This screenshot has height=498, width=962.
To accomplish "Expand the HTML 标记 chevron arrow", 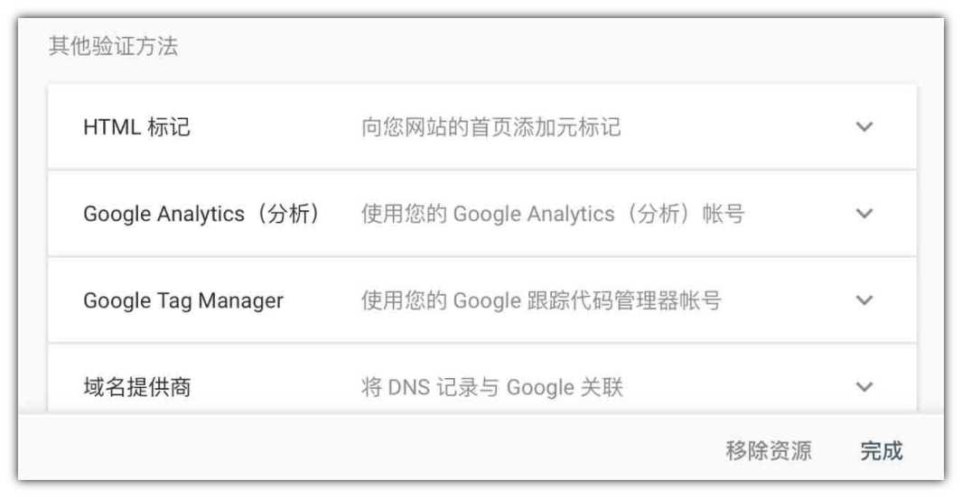I will [864, 127].
